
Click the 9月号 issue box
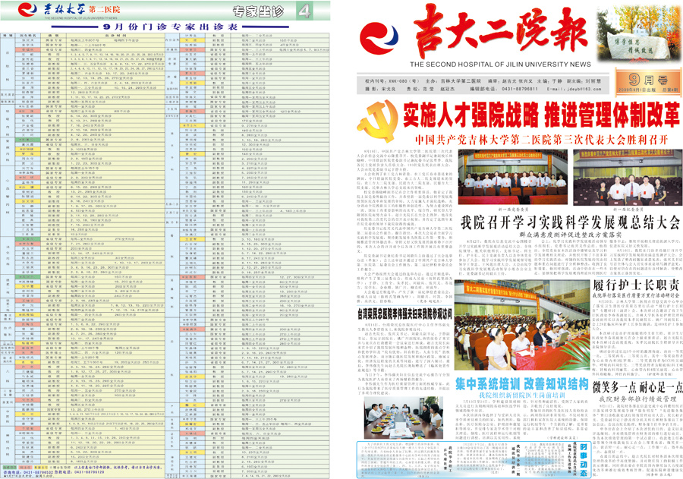pos(648,83)
